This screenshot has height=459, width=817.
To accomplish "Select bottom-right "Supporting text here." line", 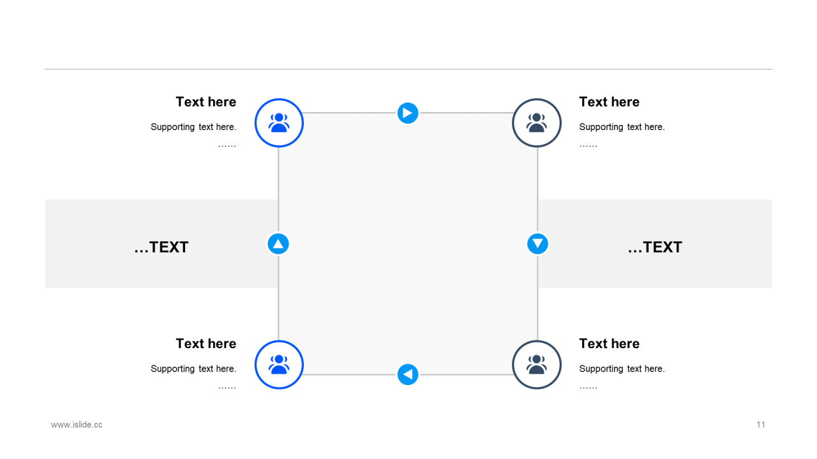I will tap(622, 368).
